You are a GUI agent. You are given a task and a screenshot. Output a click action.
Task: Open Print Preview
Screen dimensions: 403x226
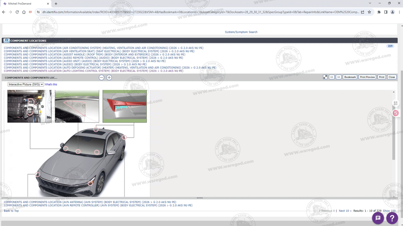tap(367, 77)
